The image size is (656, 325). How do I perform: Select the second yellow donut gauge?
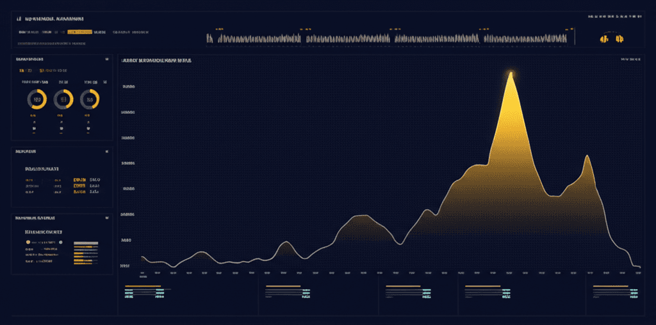coord(63,99)
